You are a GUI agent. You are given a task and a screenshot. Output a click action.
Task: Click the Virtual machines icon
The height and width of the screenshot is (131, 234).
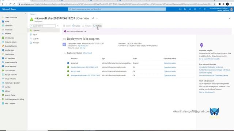(3, 67)
